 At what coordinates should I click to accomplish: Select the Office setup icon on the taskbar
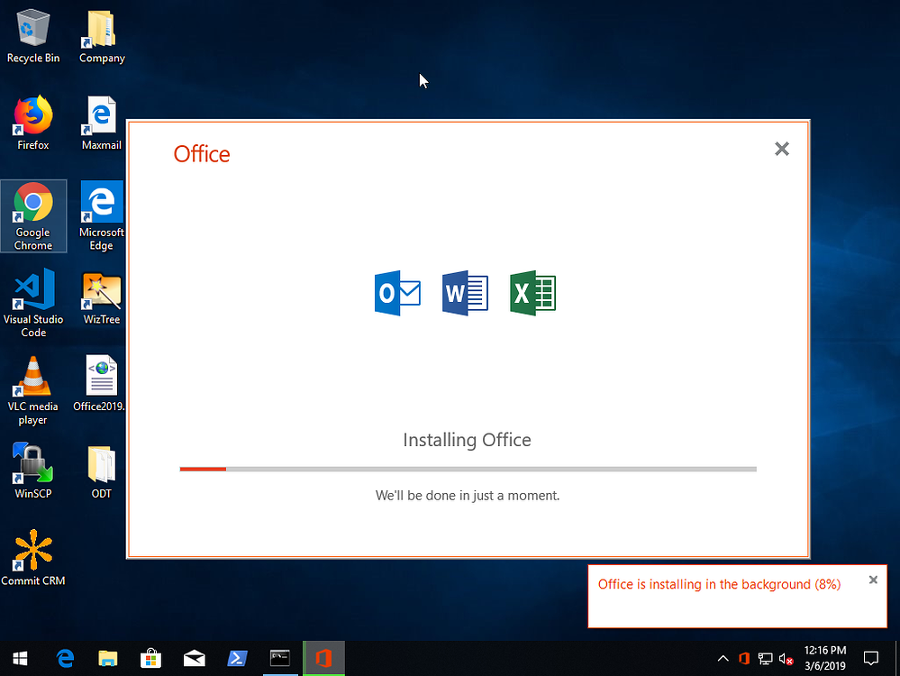pyautogui.click(x=323, y=658)
